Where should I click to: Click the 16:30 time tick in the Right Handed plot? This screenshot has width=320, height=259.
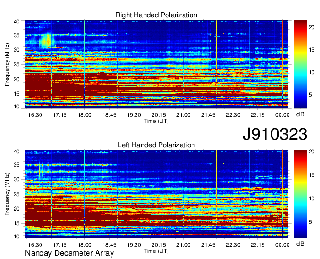click(x=35, y=115)
